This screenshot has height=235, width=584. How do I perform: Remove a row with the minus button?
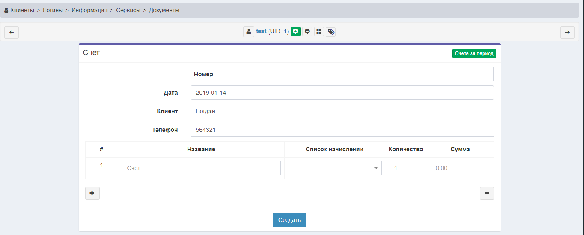tap(487, 193)
